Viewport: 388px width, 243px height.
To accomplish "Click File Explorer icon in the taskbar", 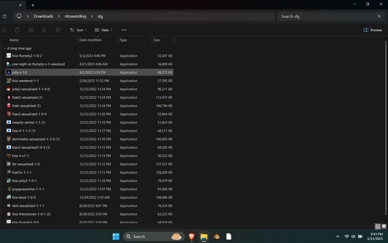I will (204, 237).
